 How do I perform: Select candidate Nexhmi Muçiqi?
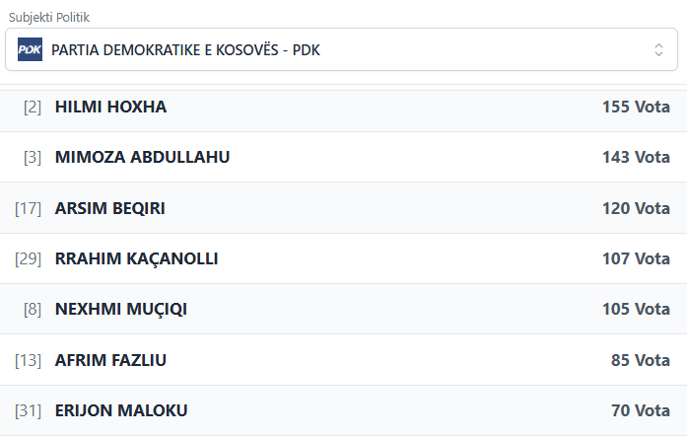pos(120,309)
